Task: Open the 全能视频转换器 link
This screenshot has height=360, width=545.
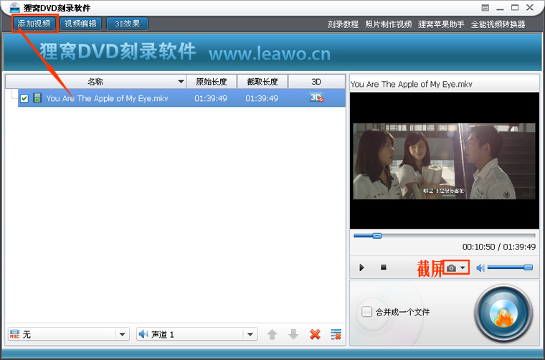Action: click(x=498, y=24)
